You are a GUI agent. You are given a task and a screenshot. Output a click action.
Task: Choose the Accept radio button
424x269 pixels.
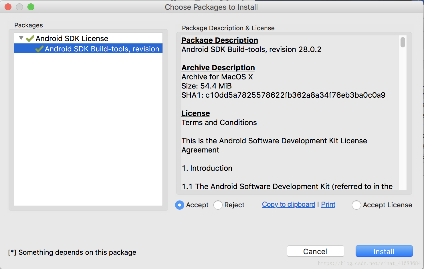coord(180,205)
